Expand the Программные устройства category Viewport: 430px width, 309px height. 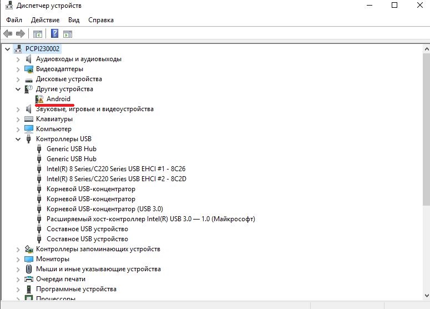18,289
